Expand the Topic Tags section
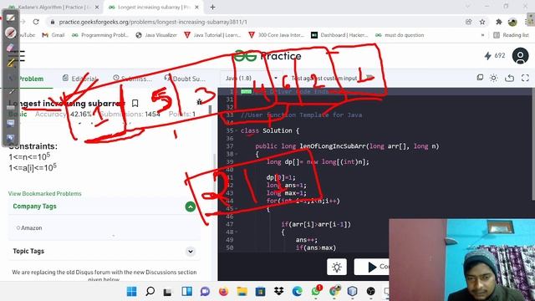This screenshot has width=535, height=301. click(x=191, y=252)
